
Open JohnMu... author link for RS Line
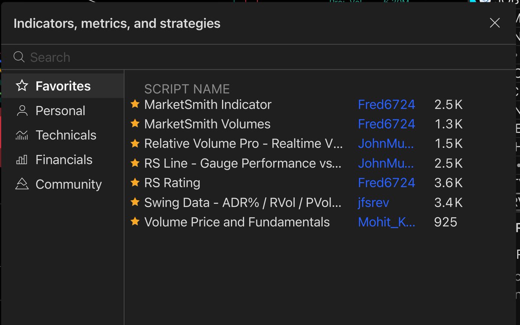(x=386, y=163)
